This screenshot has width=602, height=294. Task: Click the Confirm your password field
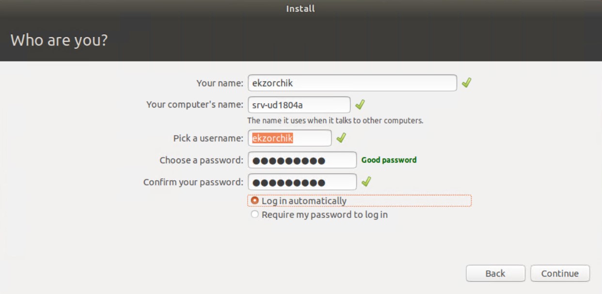click(302, 183)
